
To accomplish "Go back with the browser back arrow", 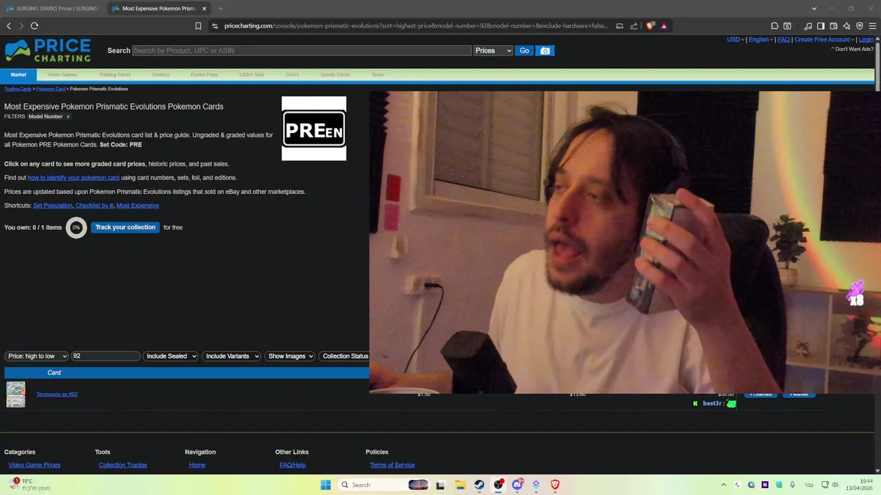I will (x=9, y=26).
